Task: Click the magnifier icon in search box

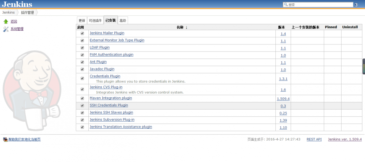Action: pyautogui.click(x=286, y=5)
